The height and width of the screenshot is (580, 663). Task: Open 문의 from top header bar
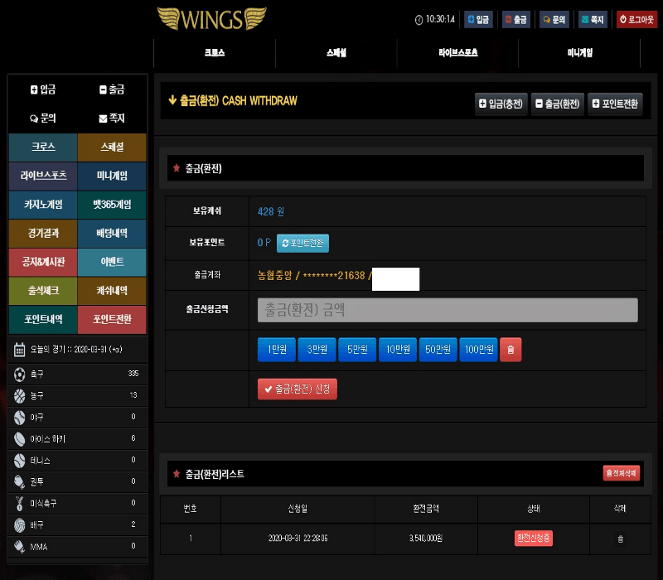(554, 19)
